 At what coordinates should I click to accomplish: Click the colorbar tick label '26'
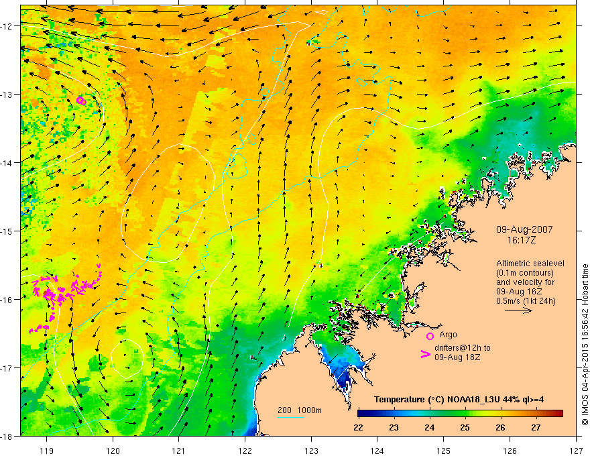(x=500, y=428)
